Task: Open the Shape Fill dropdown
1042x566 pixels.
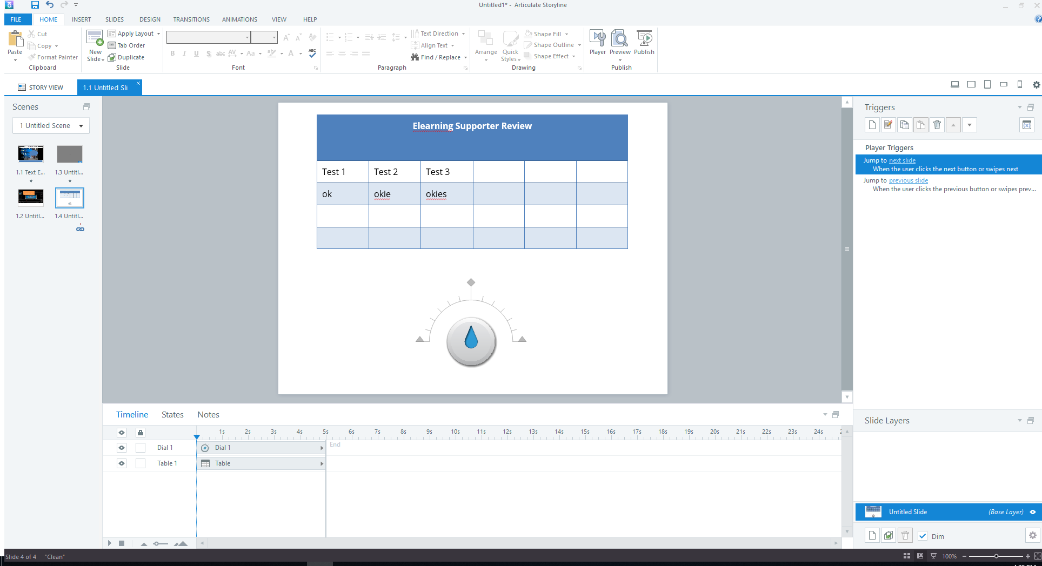Action: point(565,33)
